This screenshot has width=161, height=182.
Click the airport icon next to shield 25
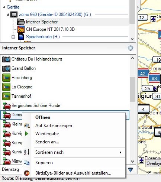click(x=155, y=88)
